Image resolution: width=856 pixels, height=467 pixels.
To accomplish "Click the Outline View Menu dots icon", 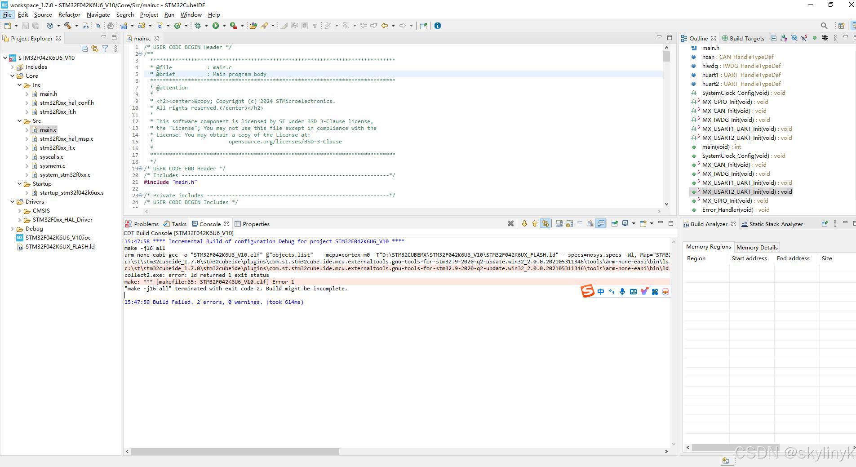I will 835,38.
